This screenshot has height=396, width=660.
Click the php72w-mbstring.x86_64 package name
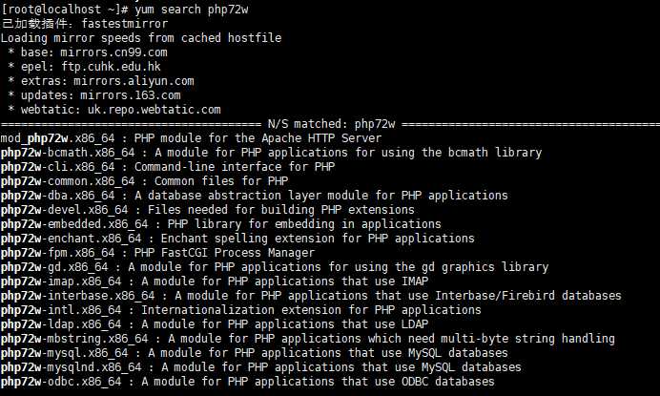74,339
